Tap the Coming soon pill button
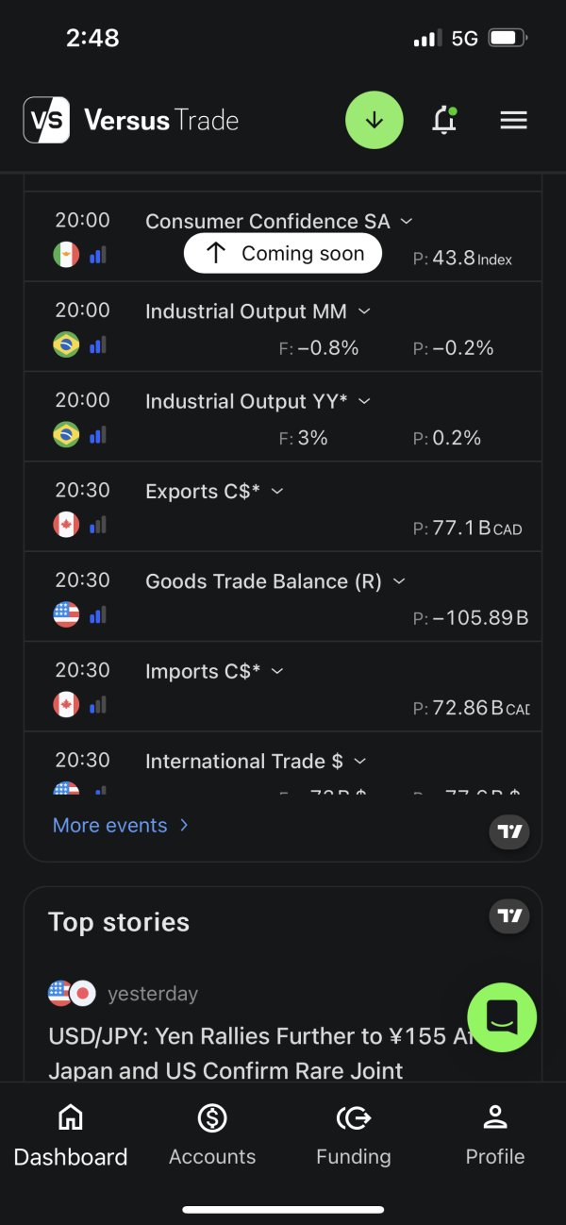This screenshot has height=1225, width=566. pyautogui.click(x=283, y=253)
